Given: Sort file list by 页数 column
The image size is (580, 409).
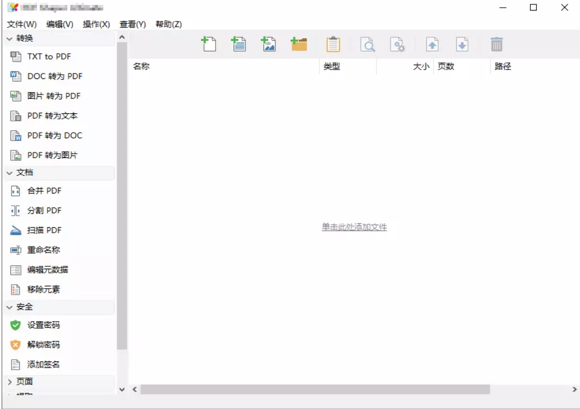Looking at the screenshot, I should click(462, 67).
